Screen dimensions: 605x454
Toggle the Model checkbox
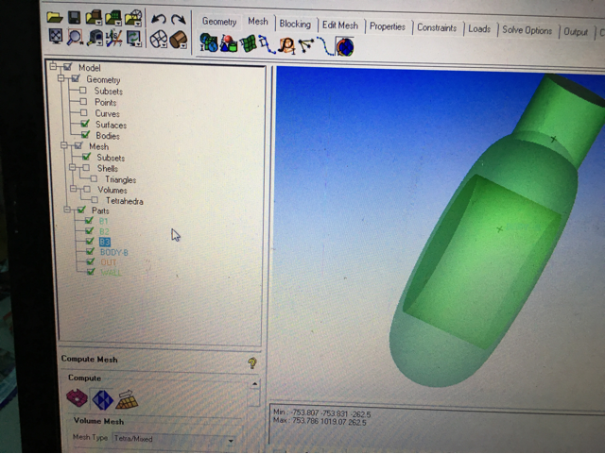[68, 67]
